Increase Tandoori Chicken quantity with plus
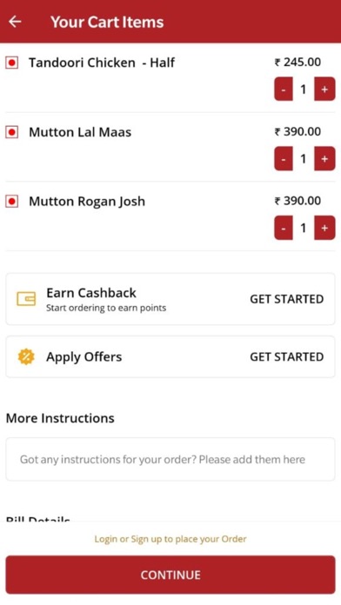 [324, 90]
